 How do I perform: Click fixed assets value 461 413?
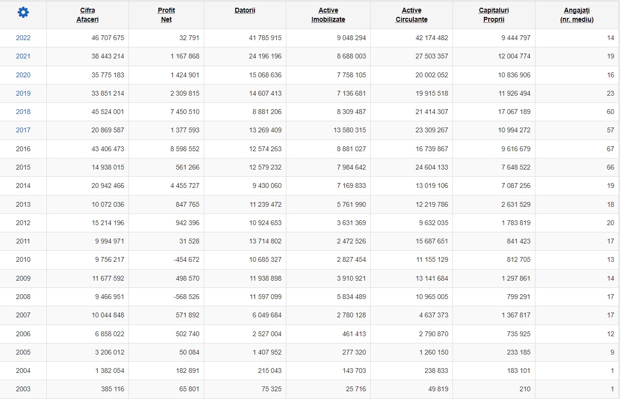(x=354, y=334)
